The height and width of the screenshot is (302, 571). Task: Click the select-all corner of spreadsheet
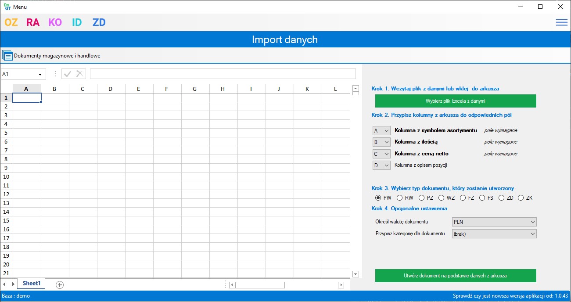click(x=7, y=89)
